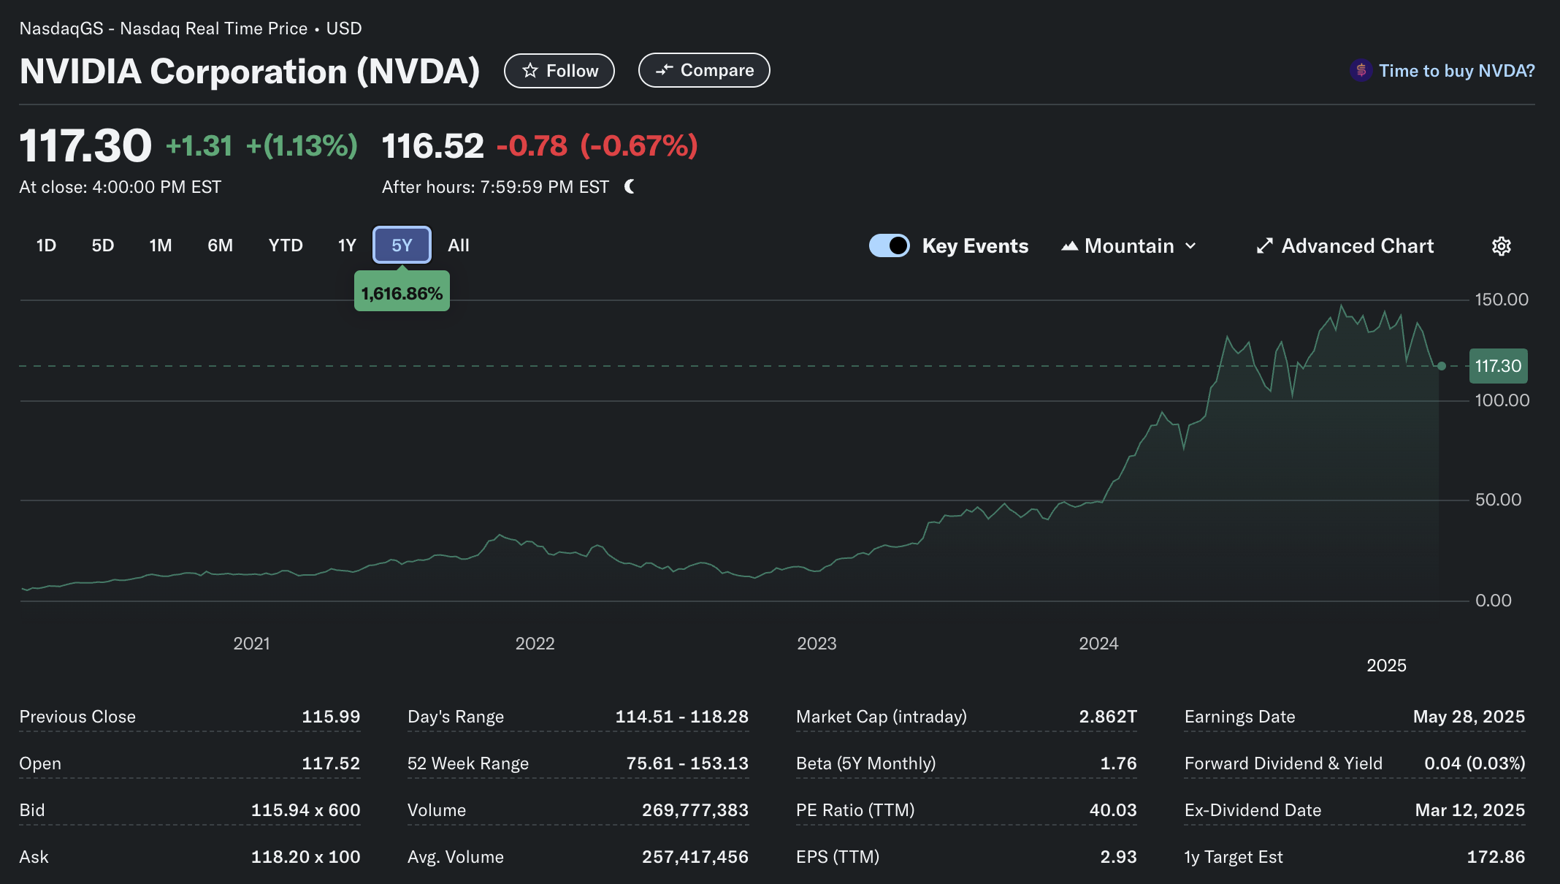Click Ex-Dividend Date Mar 12, 2025

pos(1470,810)
